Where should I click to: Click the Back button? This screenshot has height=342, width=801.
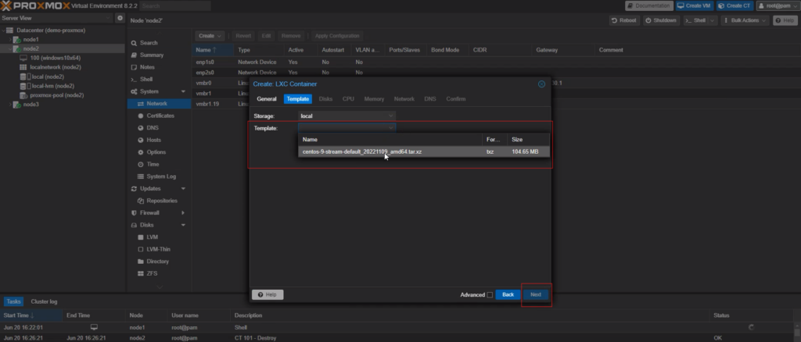tap(508, 294)
